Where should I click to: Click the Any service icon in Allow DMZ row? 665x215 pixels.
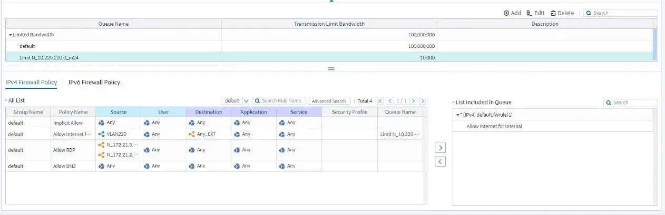[x=282, y=166]
